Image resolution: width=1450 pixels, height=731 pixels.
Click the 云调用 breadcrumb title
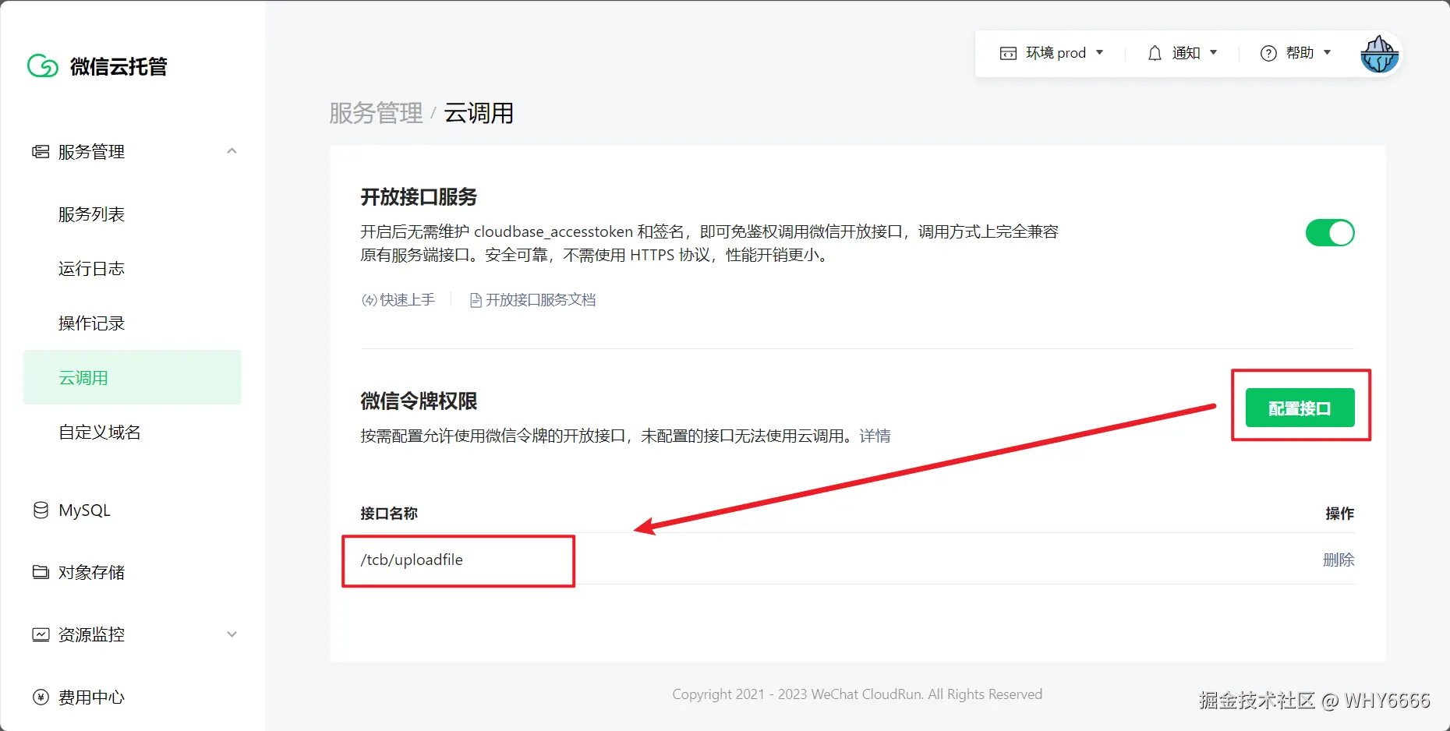(x=479, y=113)
